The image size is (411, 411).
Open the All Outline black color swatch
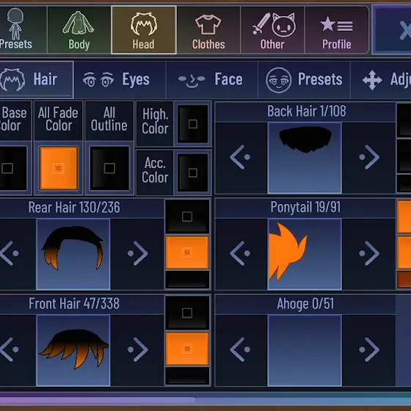tap(109, 168)
